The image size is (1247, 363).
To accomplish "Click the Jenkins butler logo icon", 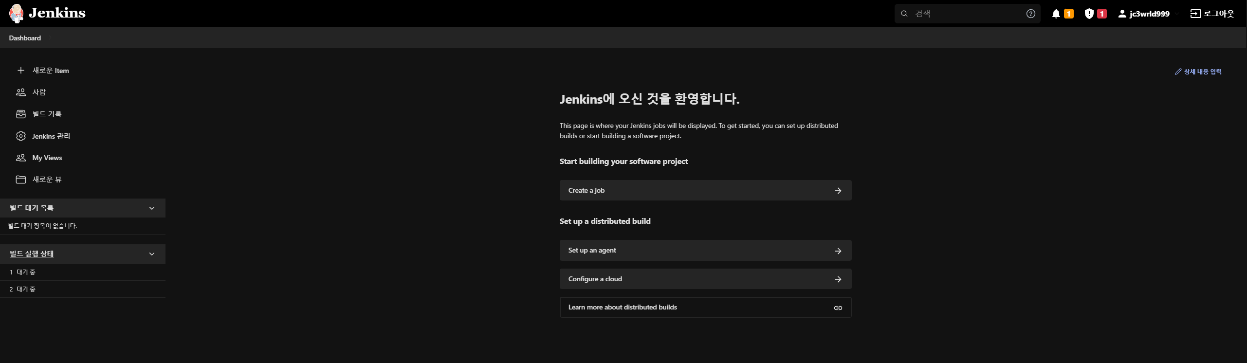I will tap(16, 14).
